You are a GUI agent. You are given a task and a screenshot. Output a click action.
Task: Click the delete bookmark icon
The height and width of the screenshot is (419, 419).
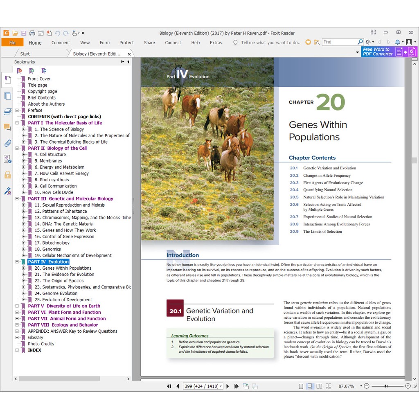(19, 71)
